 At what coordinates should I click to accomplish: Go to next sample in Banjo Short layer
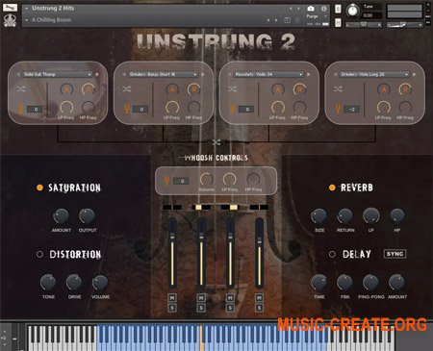(x=203, y=74)
